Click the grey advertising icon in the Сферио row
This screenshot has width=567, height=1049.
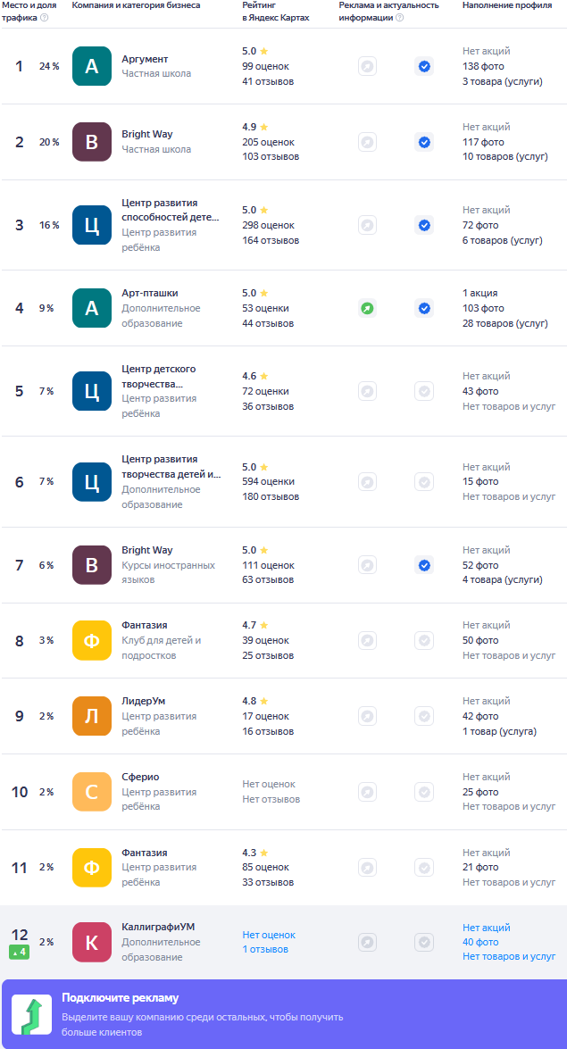coord(367,792)
